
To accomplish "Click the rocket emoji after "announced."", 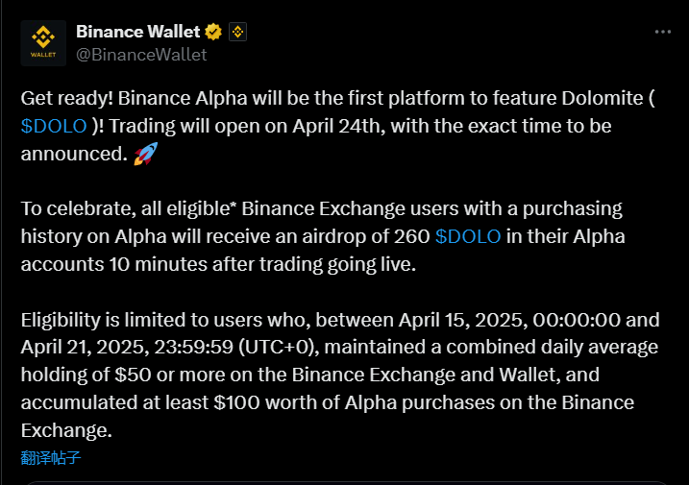I will click(145, 154).
